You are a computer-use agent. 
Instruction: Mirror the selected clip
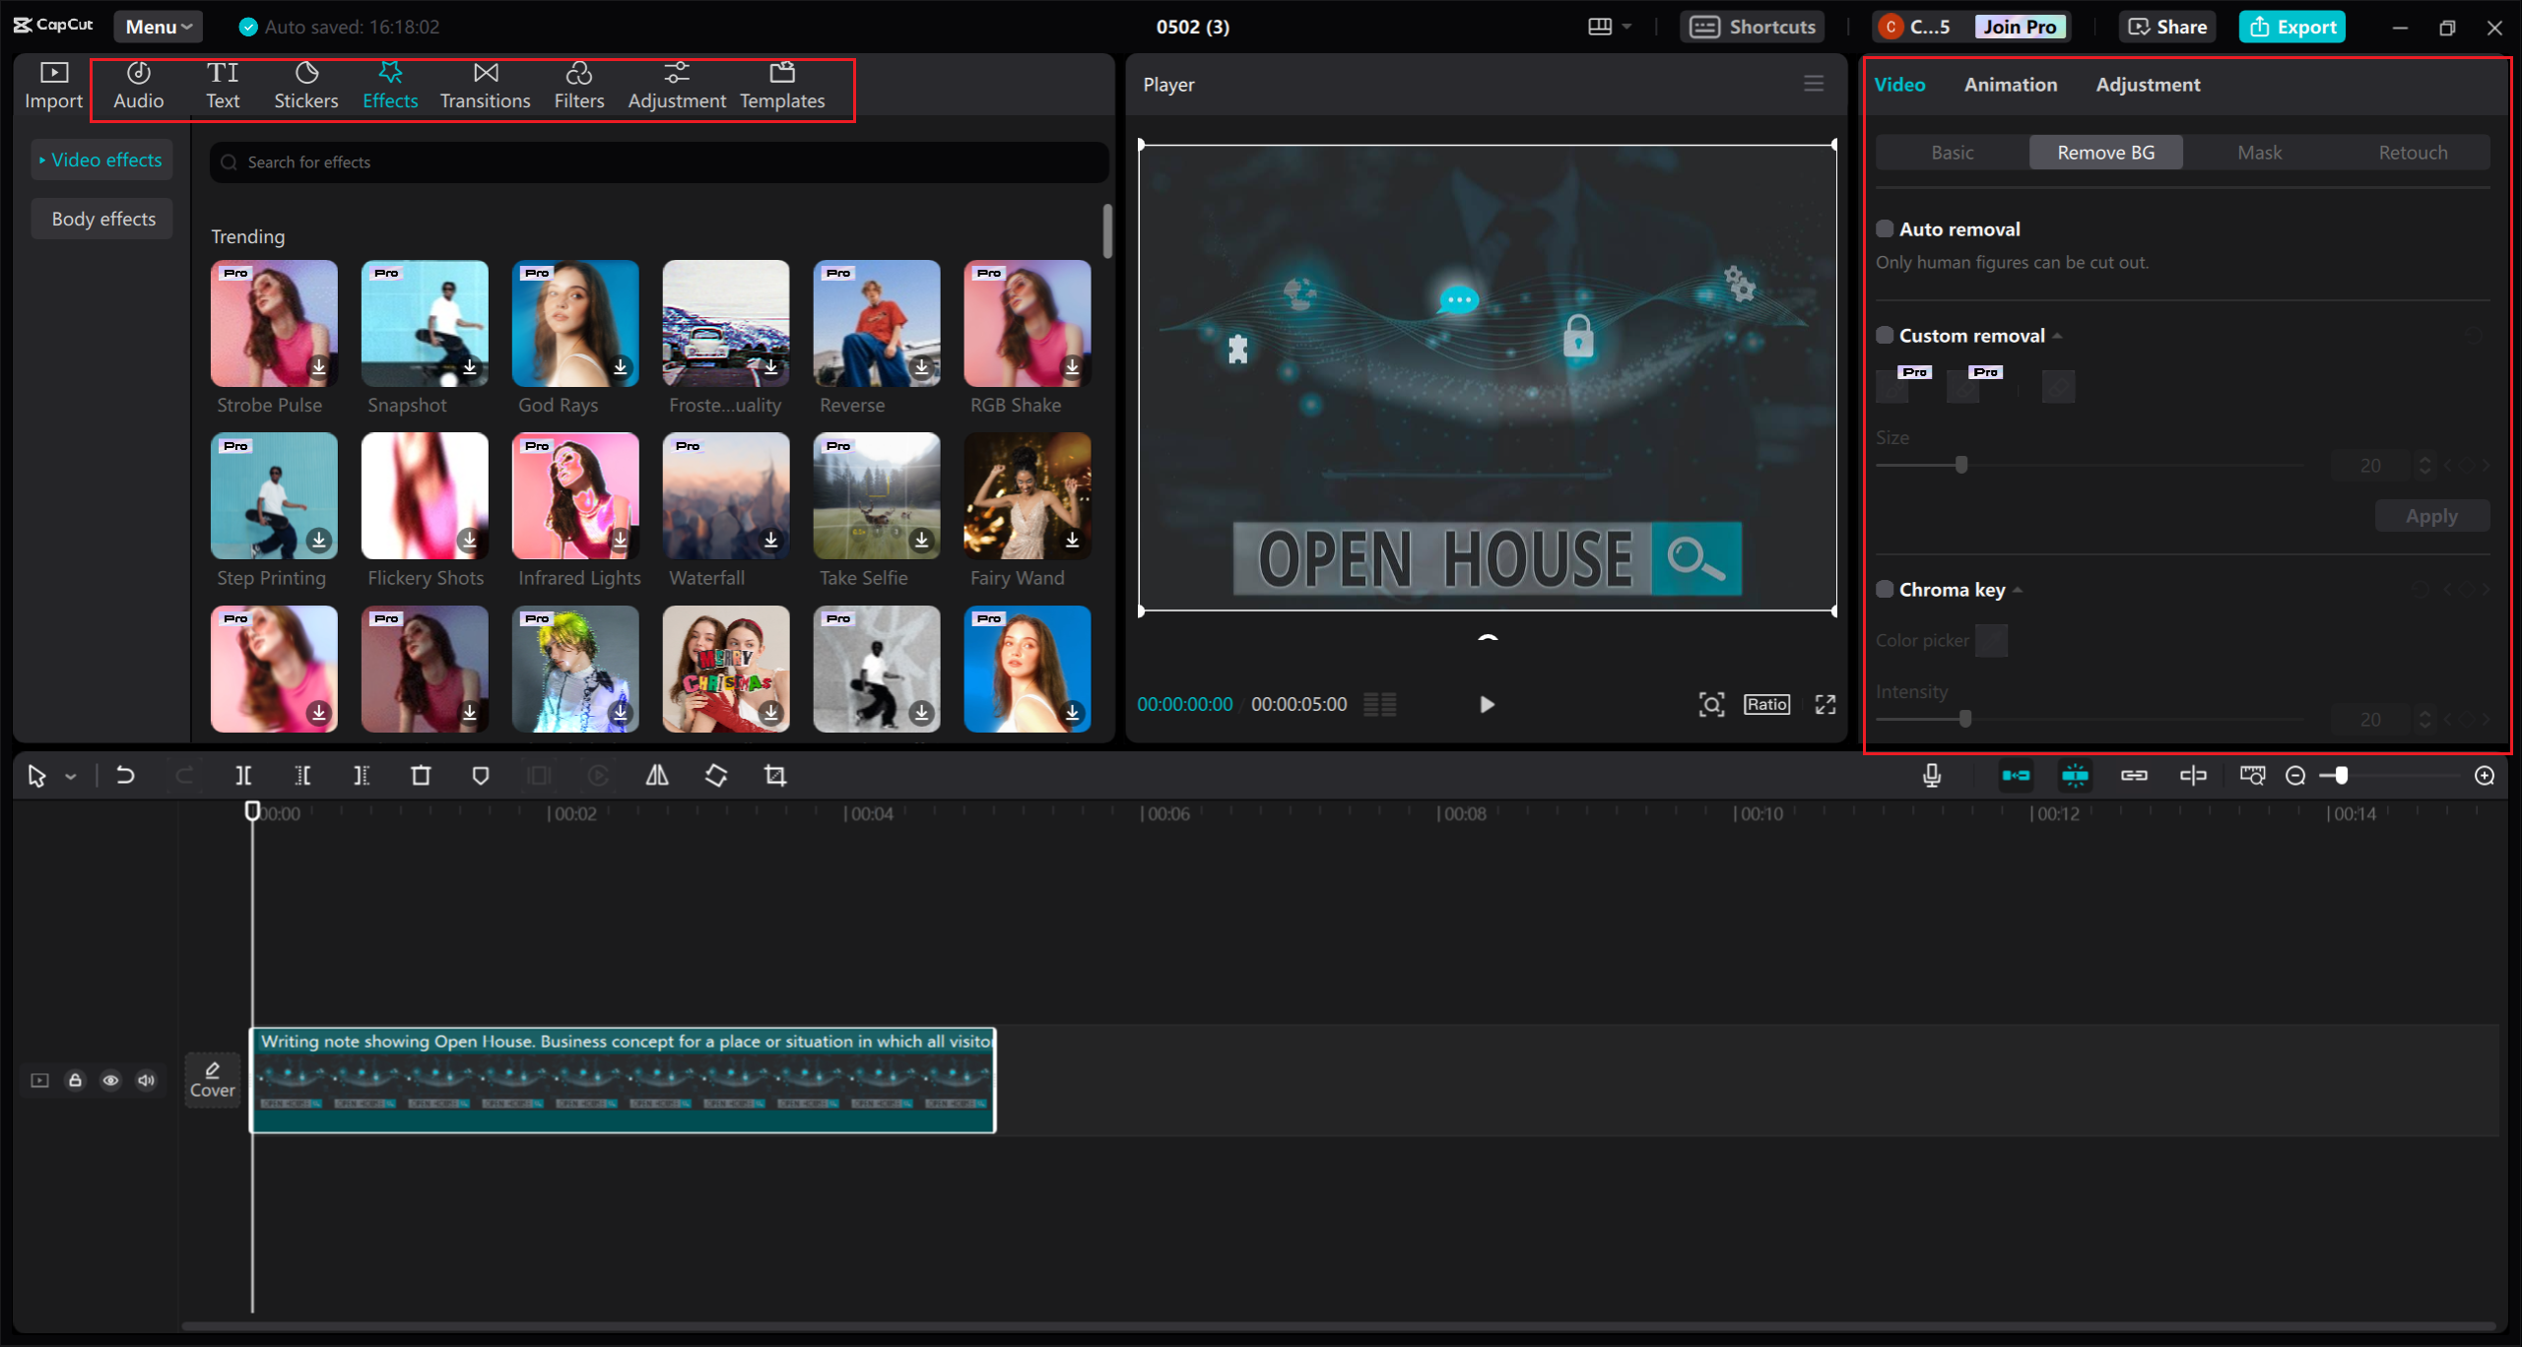pos(657,775)
